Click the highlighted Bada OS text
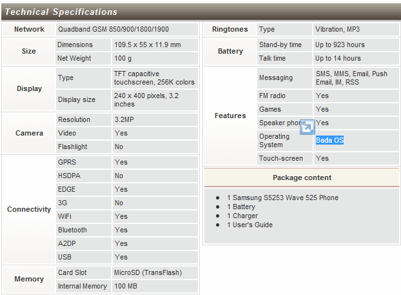 pyautogui.click(x=329, y=140)
